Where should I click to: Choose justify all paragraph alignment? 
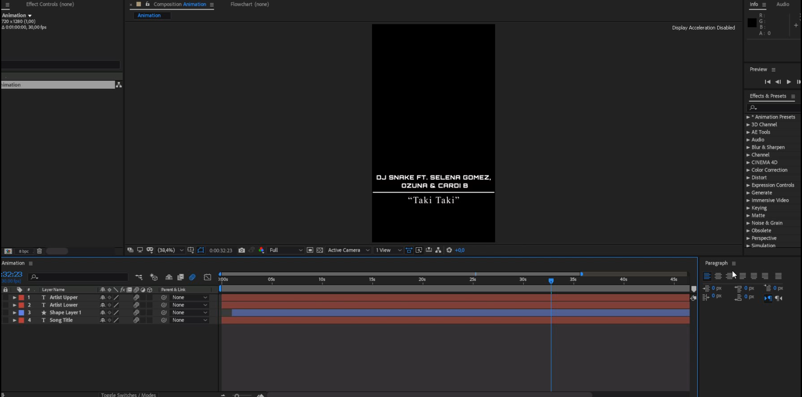[x=779, y=276]
